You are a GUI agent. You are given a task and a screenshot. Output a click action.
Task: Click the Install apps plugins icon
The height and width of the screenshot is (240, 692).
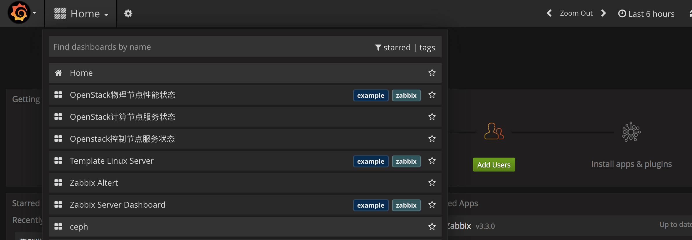(x=631, y=132)
